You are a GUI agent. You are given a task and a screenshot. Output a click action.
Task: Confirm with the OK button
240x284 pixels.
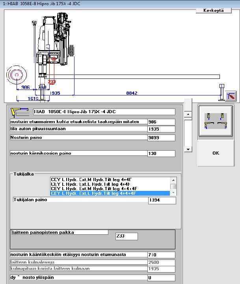pos(216,153)
